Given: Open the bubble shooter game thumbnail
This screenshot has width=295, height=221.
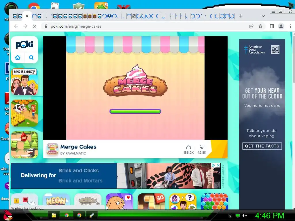Looking at the screenshot, I should (x=215, y=201).
